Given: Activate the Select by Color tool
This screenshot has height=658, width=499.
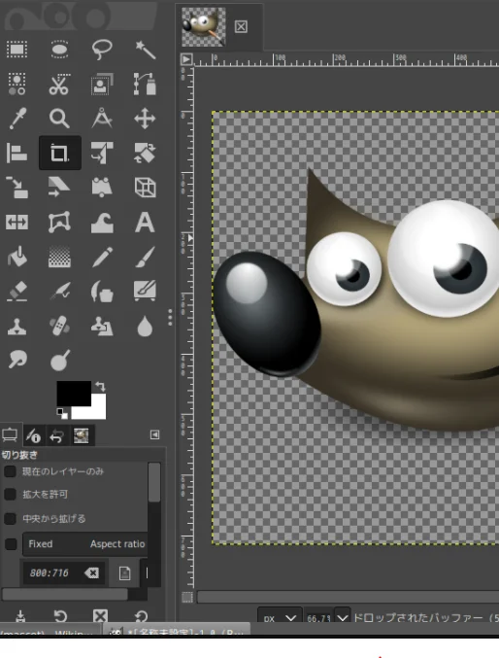Looking at the screenshot, I should pos(17,84).
